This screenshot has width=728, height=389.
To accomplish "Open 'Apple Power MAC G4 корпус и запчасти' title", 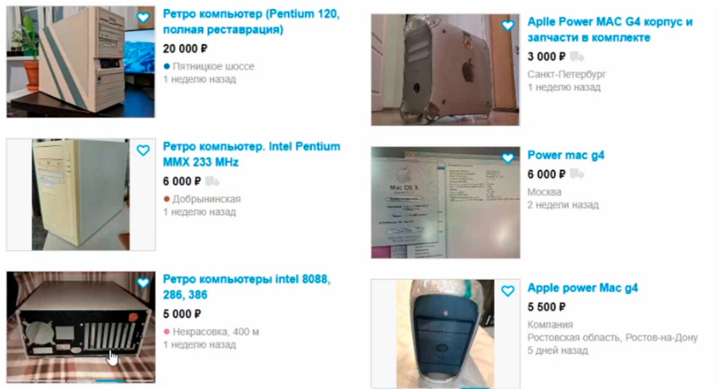I will 610,30.
